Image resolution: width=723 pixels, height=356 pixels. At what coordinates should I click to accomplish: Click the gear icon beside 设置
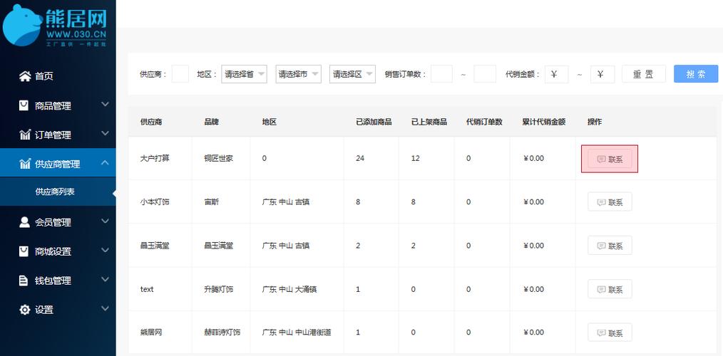(24, 310)
